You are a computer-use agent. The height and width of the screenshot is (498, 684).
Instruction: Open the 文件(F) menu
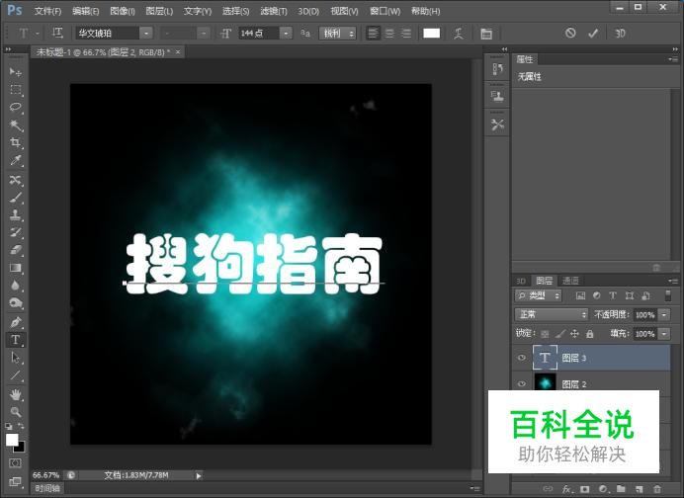click(47, 11)
